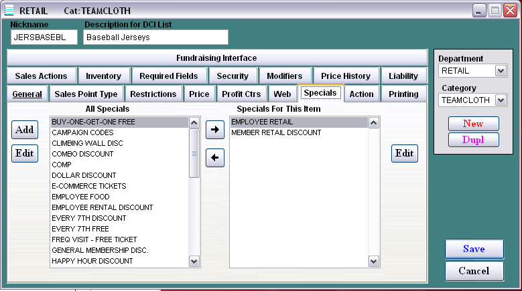Select CAMPAIGN CODES in All Specials
The height and width of the screenshot is (291, 522).
pyautogui.click(x=119, y=132)
